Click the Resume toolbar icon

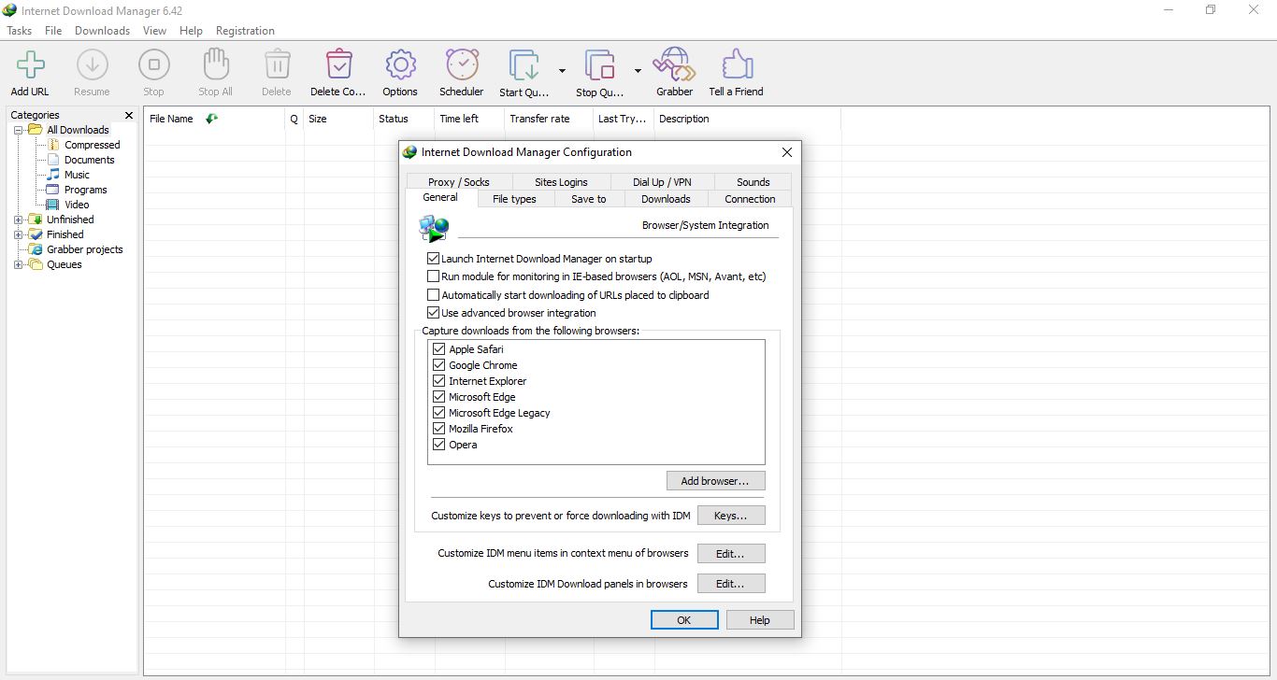coord(92,65)
